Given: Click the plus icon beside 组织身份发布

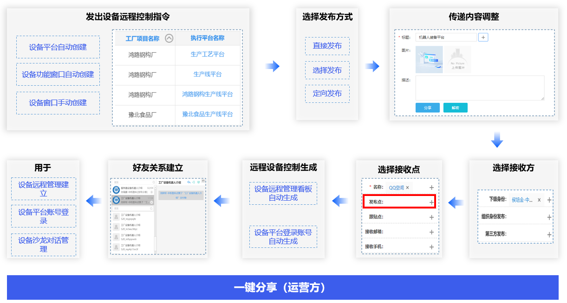Looking at the screenshot, I should click(x=549, y=217).
